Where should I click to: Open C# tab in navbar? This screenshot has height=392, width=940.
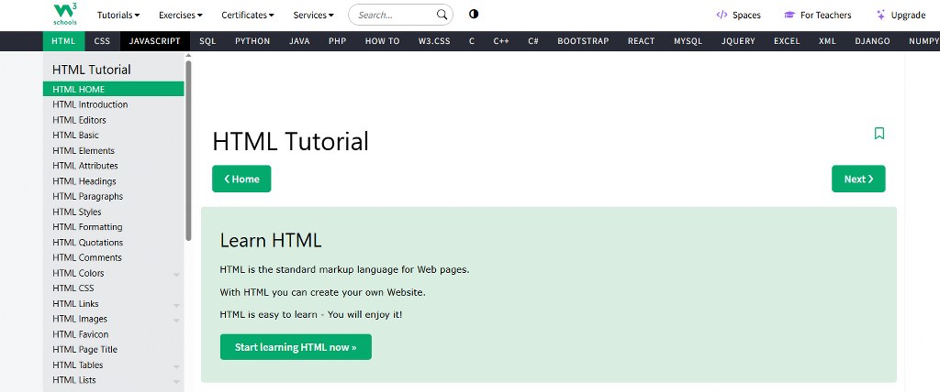tap(533, 41)
